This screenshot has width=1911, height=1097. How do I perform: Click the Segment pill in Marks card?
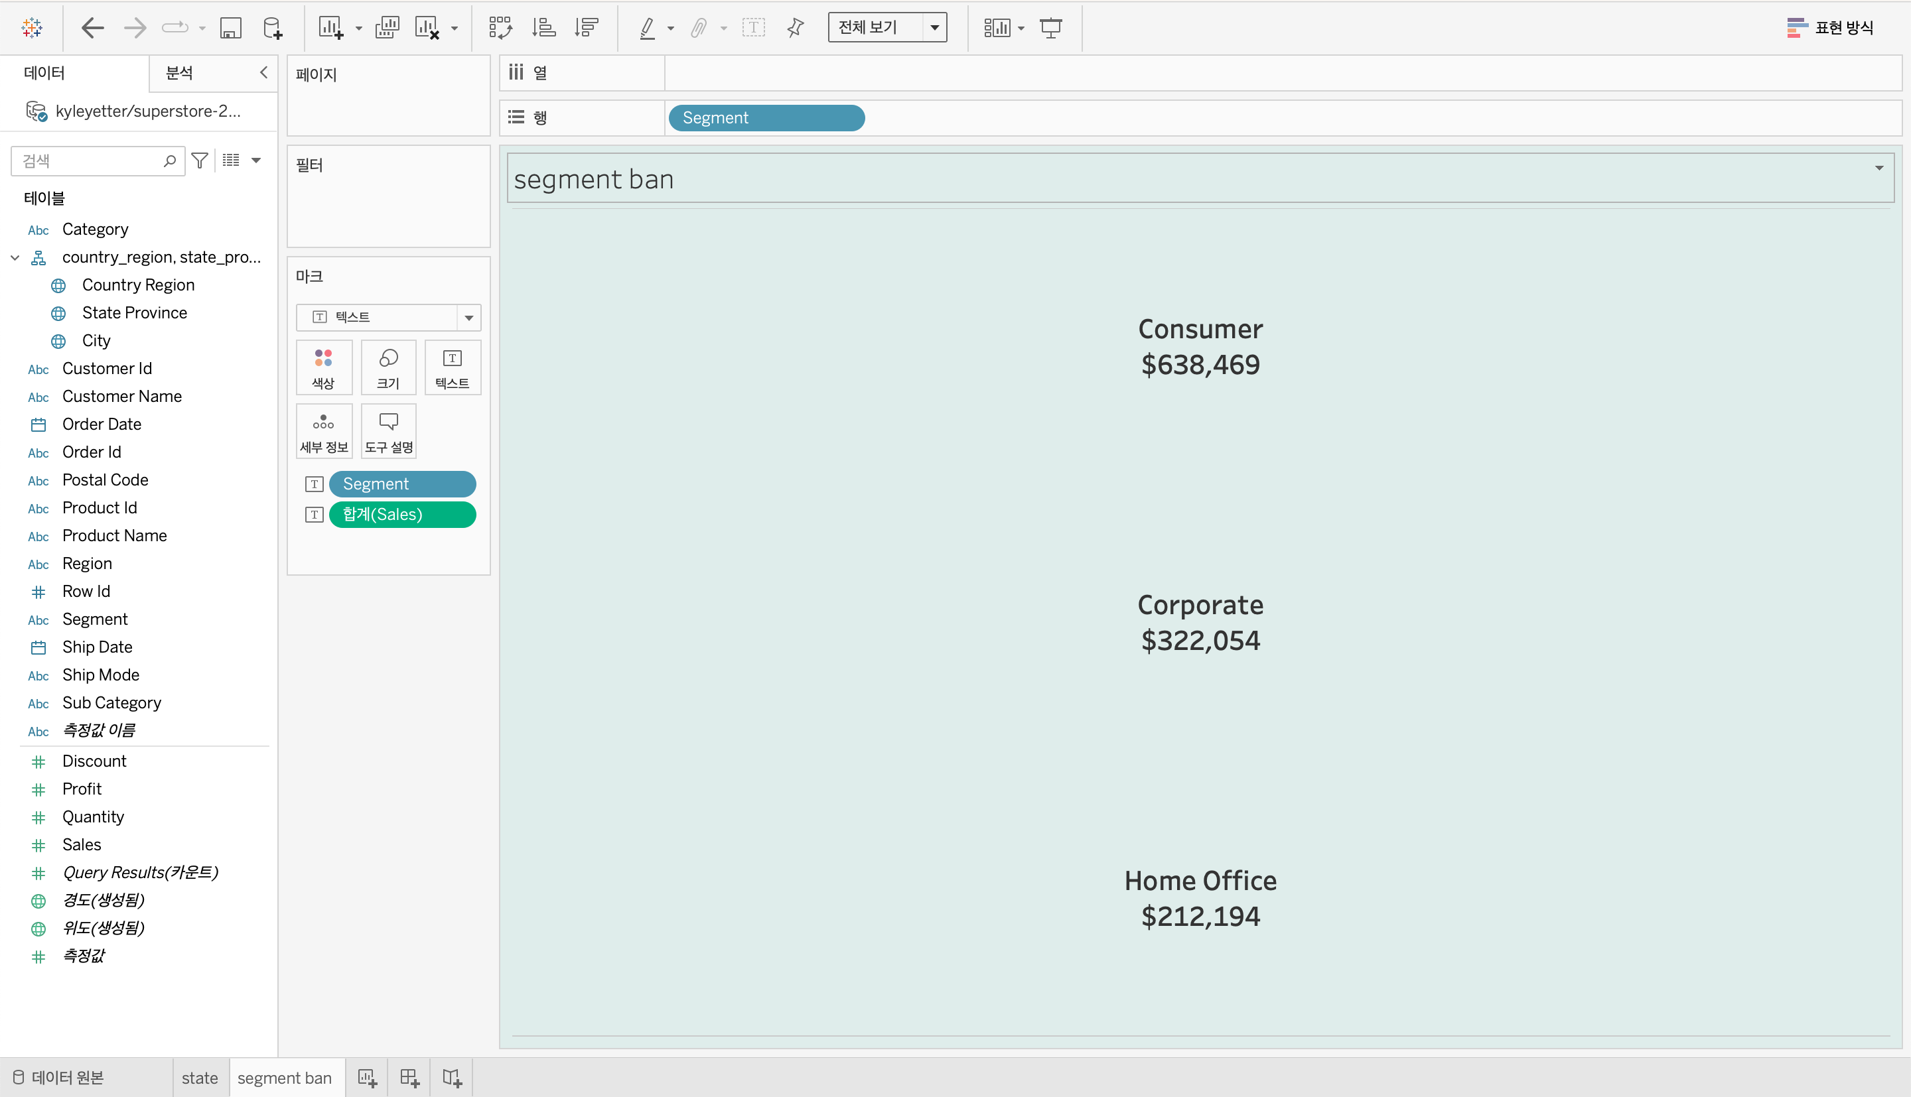402,484
